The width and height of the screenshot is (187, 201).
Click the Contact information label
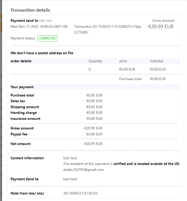(27, 158)
